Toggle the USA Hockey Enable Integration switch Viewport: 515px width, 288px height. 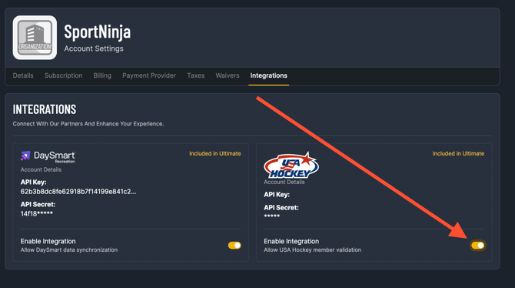pos(477,245)
